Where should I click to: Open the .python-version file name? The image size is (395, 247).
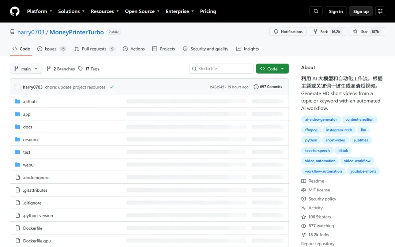click(x=38, y=216)
